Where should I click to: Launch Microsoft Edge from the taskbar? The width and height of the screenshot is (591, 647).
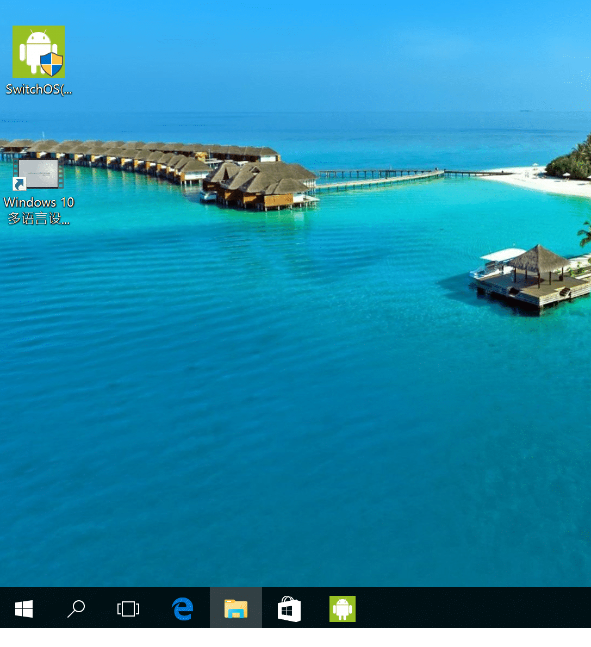tap(183, 608)
